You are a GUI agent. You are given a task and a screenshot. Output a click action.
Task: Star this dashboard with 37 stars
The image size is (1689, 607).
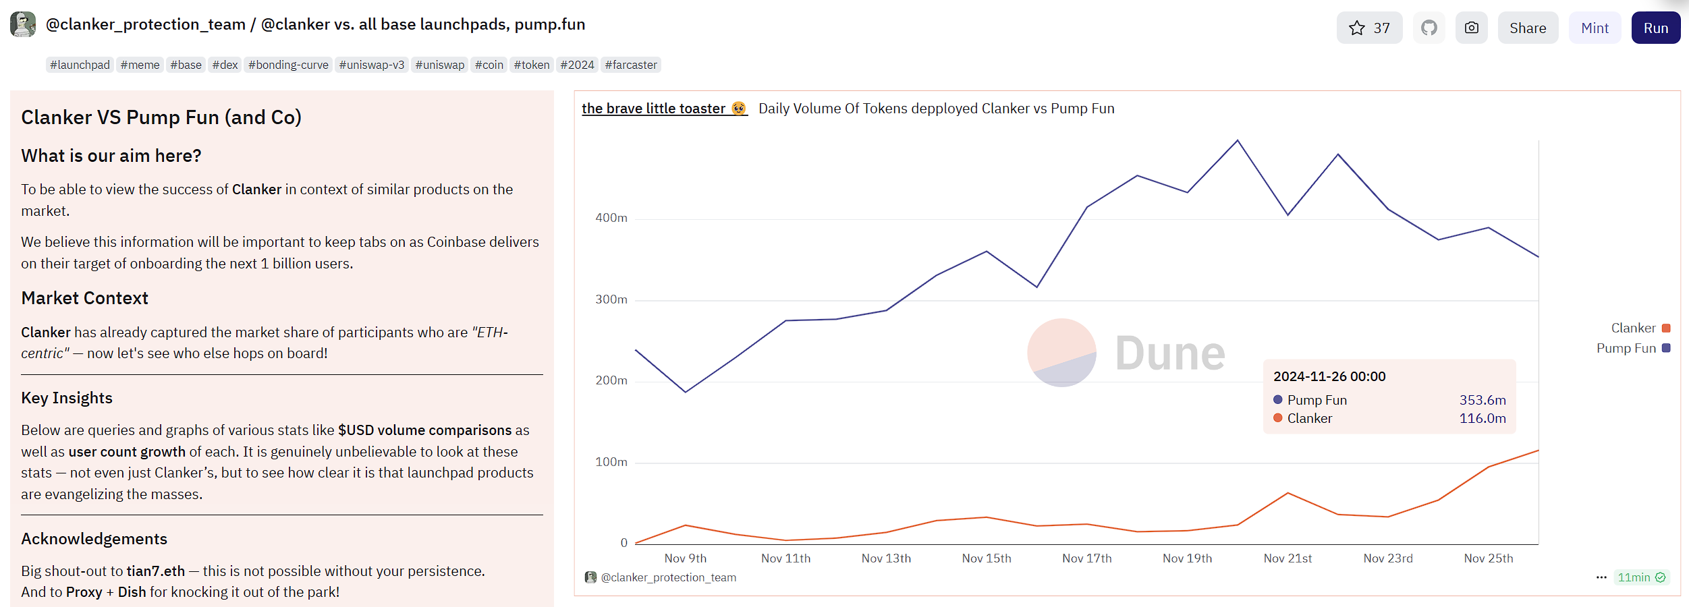click(x=1369, y=28)
